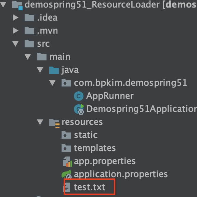Select the application.properties file name

click(121, 174)
